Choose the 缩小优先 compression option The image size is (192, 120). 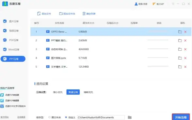[58, 92]
